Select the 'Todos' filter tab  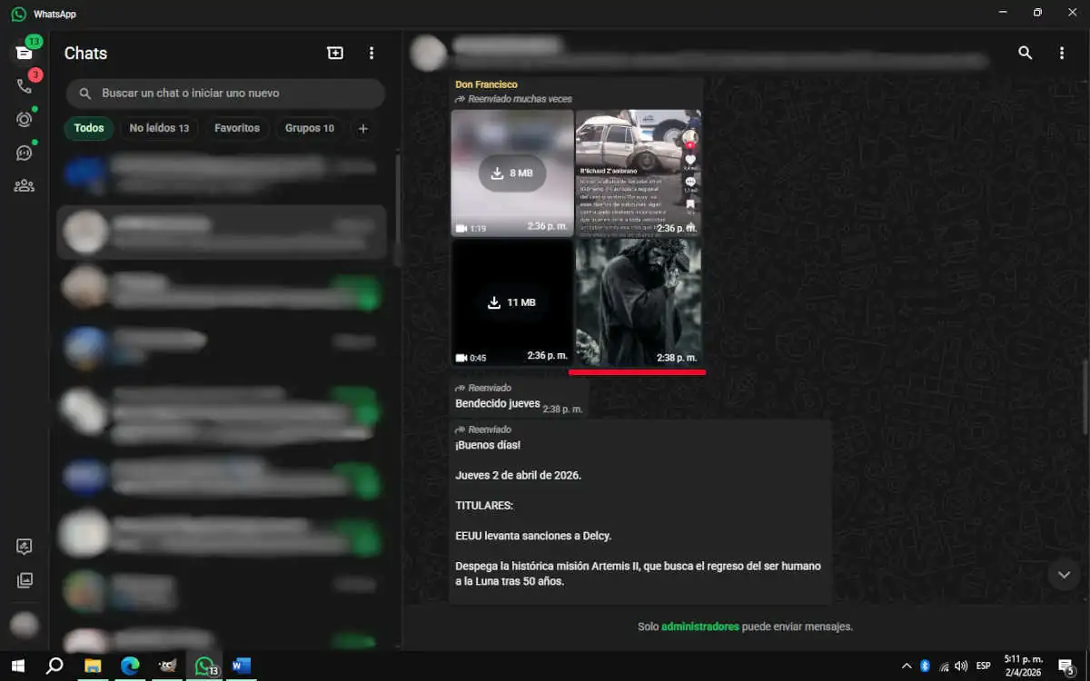[88, 128]
